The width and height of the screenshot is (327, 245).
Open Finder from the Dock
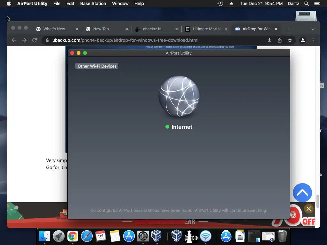(45, 236)
